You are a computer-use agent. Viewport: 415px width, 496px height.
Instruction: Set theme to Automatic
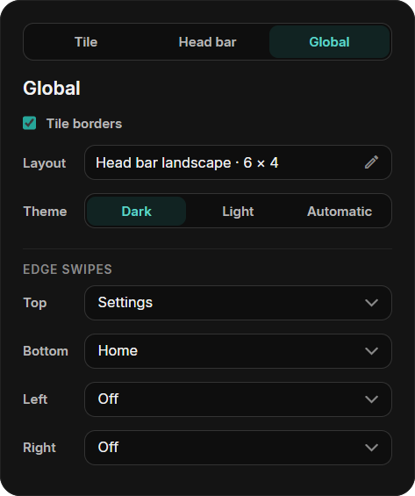pyautogui.click(x=340, y=211)
